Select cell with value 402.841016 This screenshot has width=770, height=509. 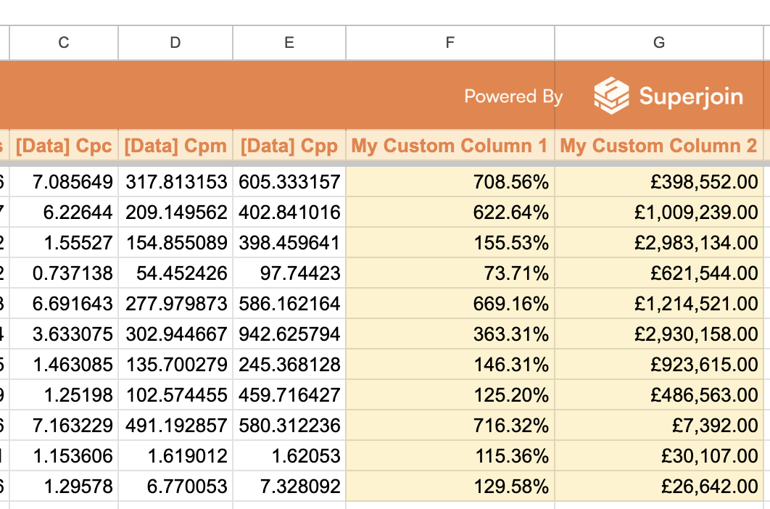289,212
